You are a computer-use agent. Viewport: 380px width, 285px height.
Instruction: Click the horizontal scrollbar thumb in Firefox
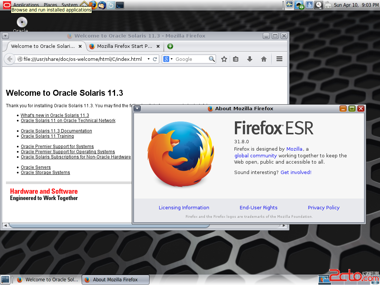coord(109,226)
